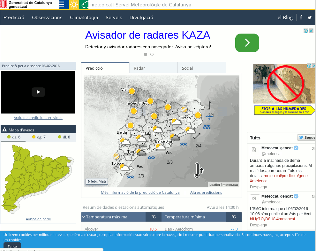
Task: Click the overcast icon near Tarragona
Action: point(141,152)
